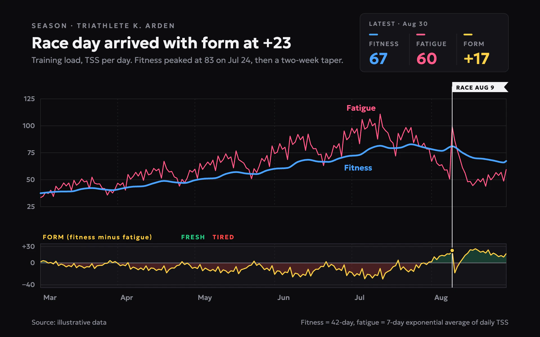Select the blue Fitness legend swatch
The width and height of the screenshot is (540, 337).
tap(373, 35)
